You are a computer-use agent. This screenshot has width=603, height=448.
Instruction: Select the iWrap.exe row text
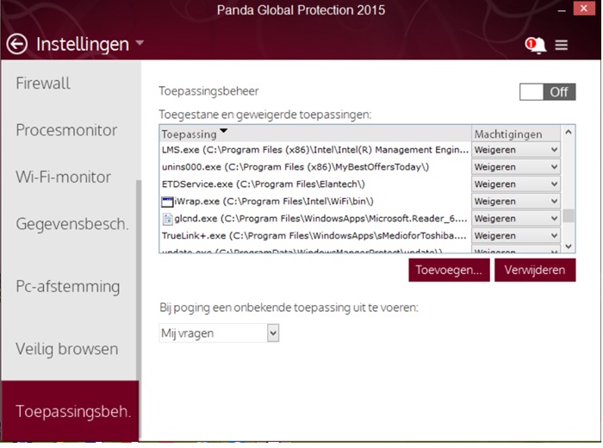(x=274, y=201)
